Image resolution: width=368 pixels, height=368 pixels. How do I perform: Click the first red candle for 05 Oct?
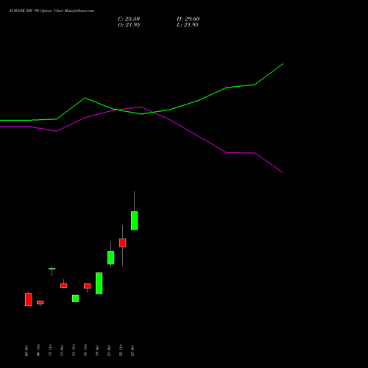[28, 300]
